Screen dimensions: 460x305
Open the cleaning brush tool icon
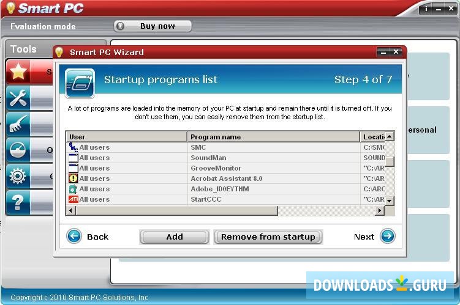pyautogui.click(x=18, y=124)
